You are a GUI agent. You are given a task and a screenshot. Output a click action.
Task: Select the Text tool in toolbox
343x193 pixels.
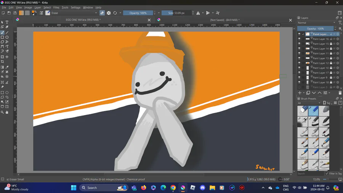coord(7,23)
